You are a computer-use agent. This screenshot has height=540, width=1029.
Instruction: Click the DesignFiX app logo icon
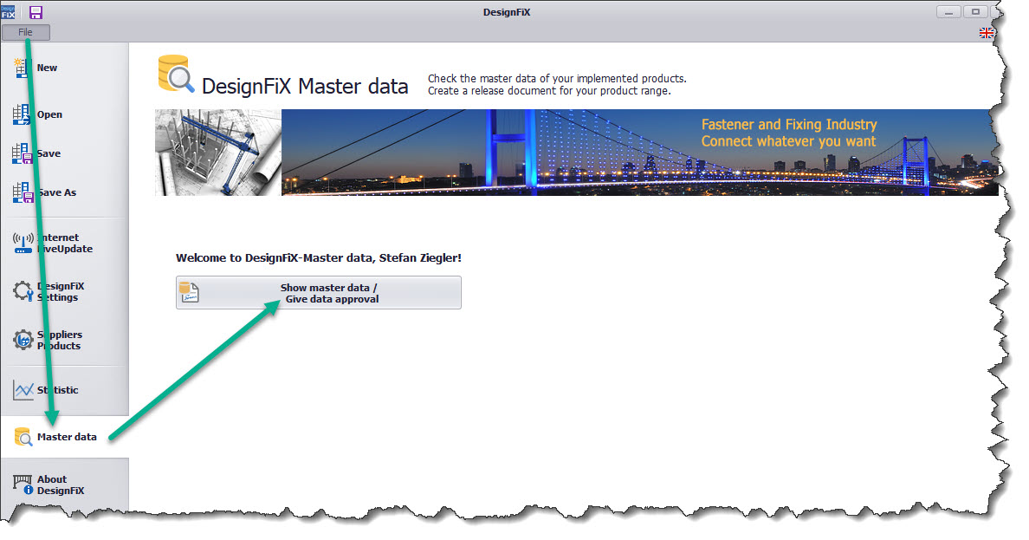coord(8,12)
